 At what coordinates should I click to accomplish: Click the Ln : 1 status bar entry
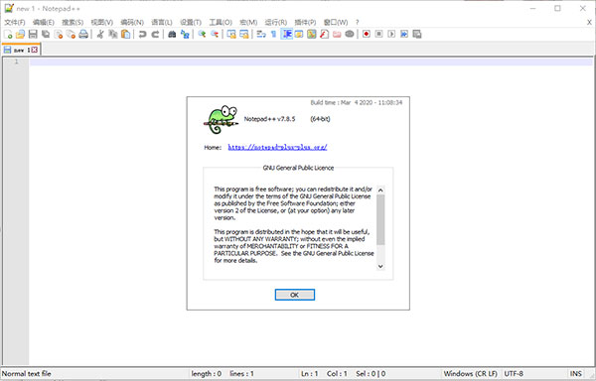point(310,374)
